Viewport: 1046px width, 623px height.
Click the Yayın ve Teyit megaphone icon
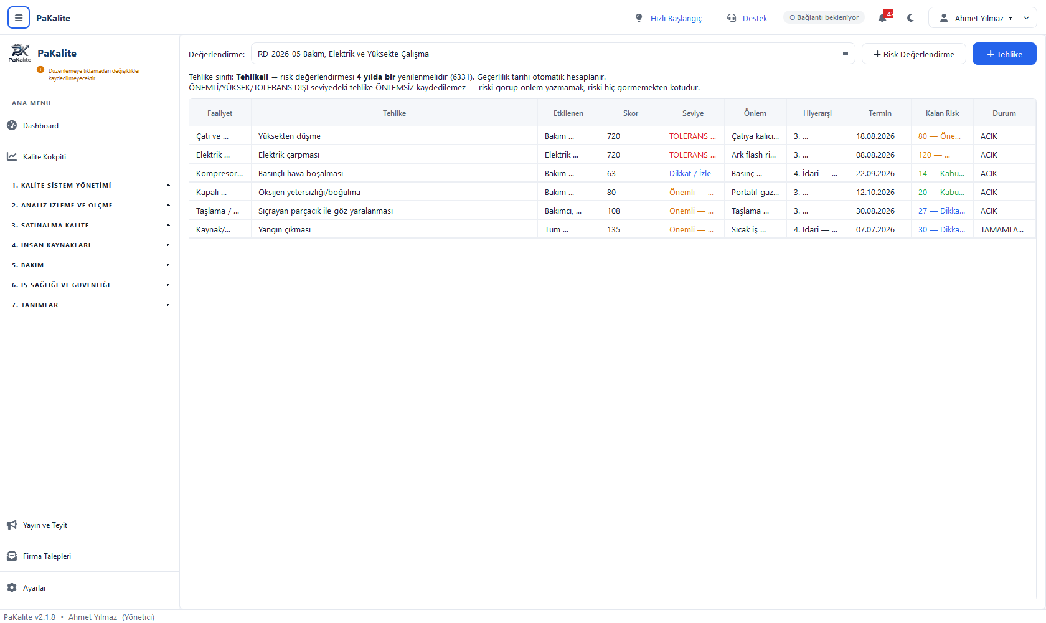click(x=12, y=525)
